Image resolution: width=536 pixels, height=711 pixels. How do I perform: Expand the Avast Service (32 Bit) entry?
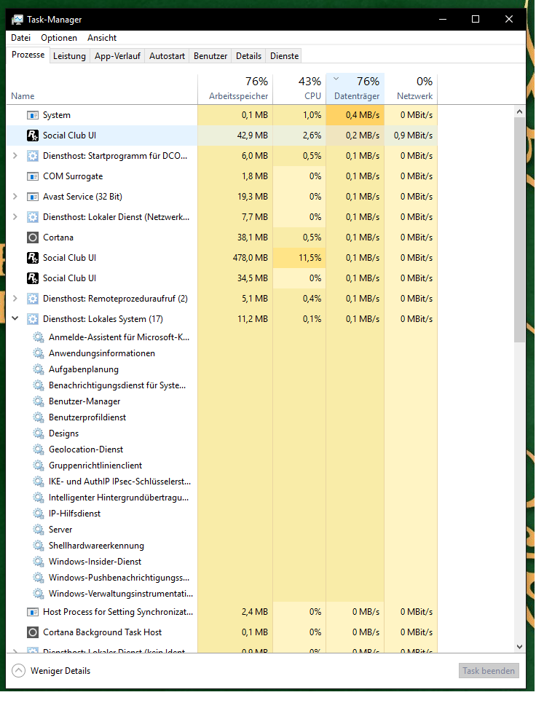[x=15, y=197]
